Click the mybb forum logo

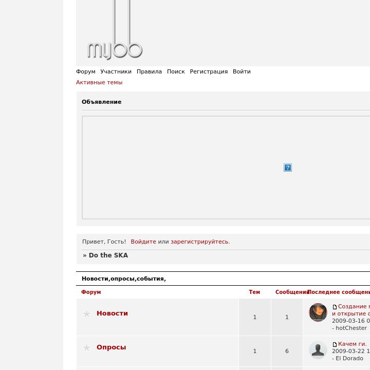tap(115, 30)
